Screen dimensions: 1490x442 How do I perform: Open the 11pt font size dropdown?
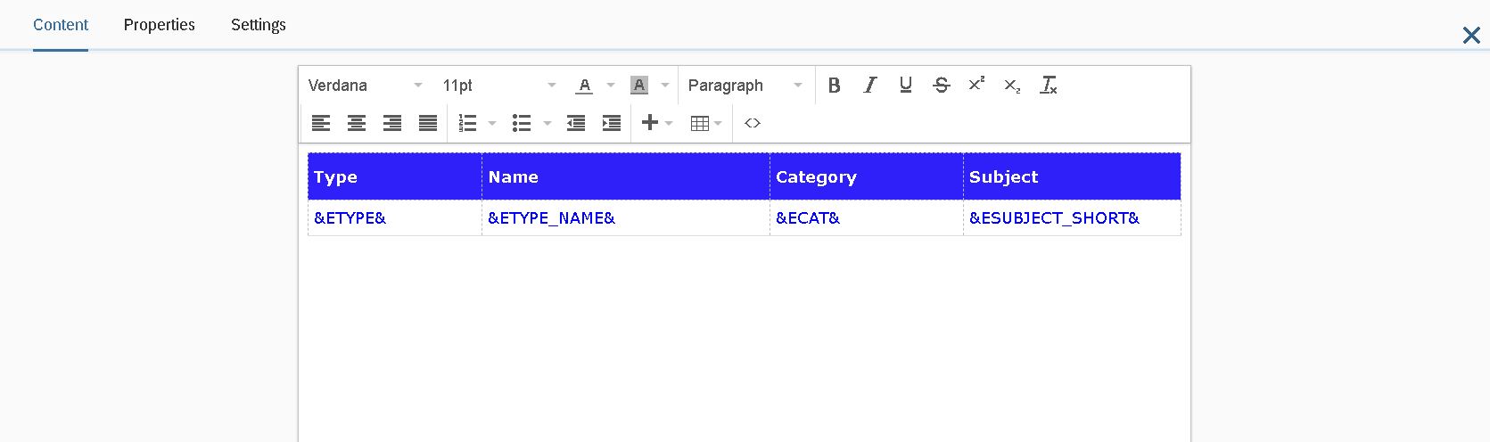(499, 86)
